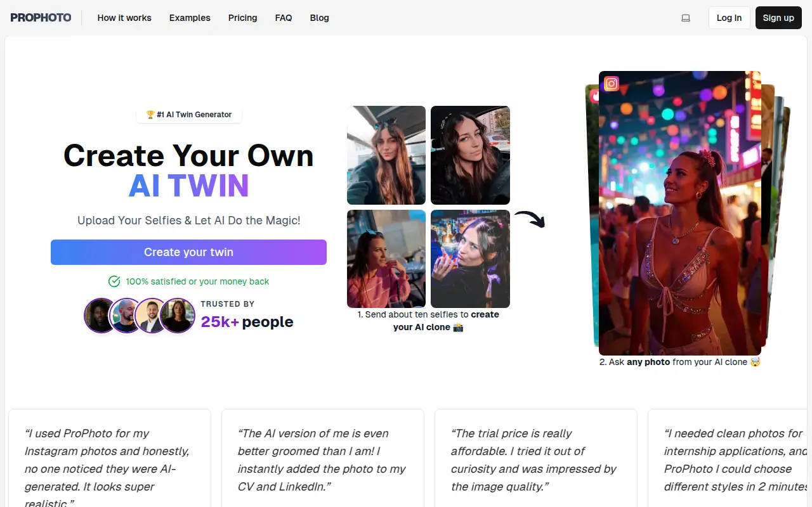Click the Instagram photos testimonial card
The height and width of the screenshot is (507, 812).
pyautogui.click(x=109, y=458)
